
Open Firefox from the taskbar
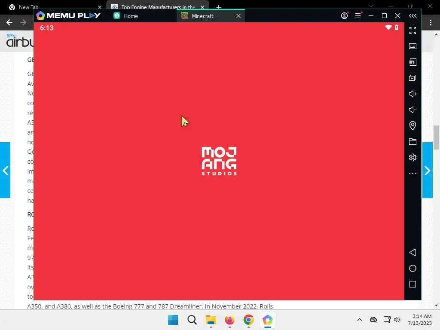pos(229,320)
